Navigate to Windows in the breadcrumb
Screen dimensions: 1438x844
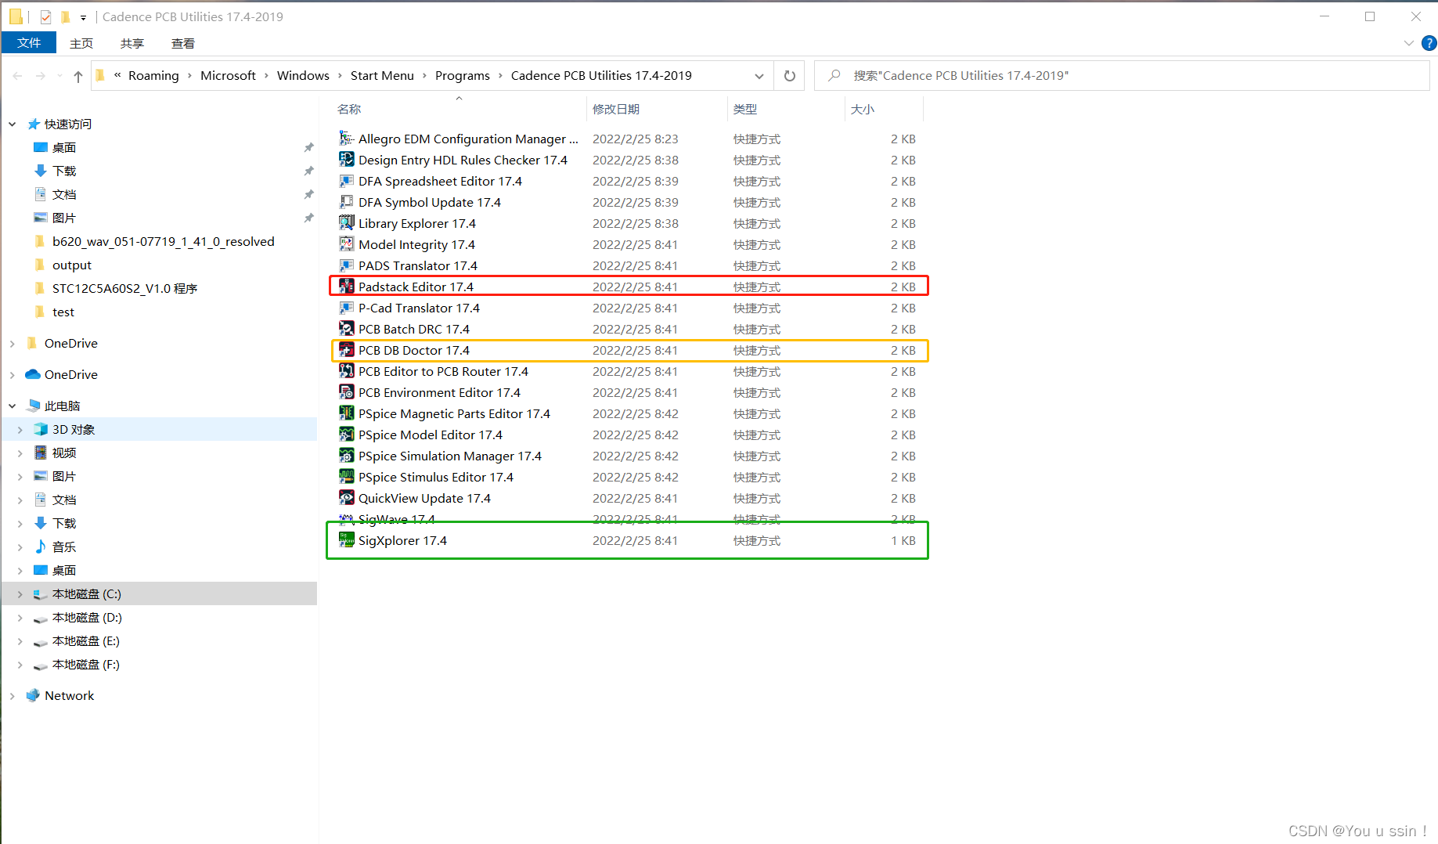pos(303,75)
